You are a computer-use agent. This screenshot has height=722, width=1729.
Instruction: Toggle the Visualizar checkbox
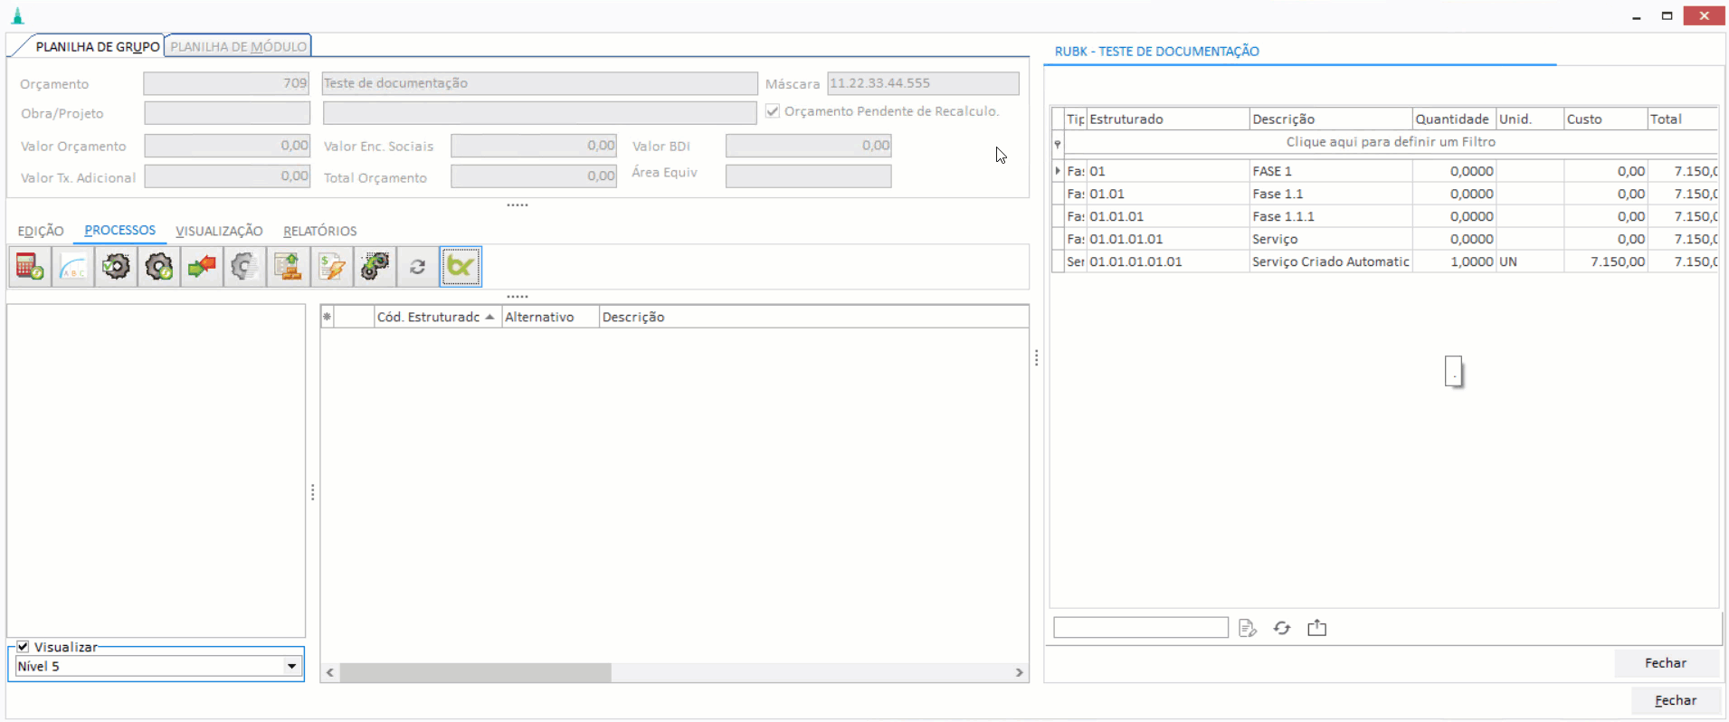click(x=24, y=647)
